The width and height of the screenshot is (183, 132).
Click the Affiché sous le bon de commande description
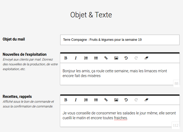pos(28,104)
